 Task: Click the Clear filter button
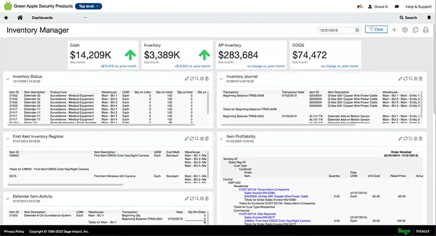tap(376, 29)
